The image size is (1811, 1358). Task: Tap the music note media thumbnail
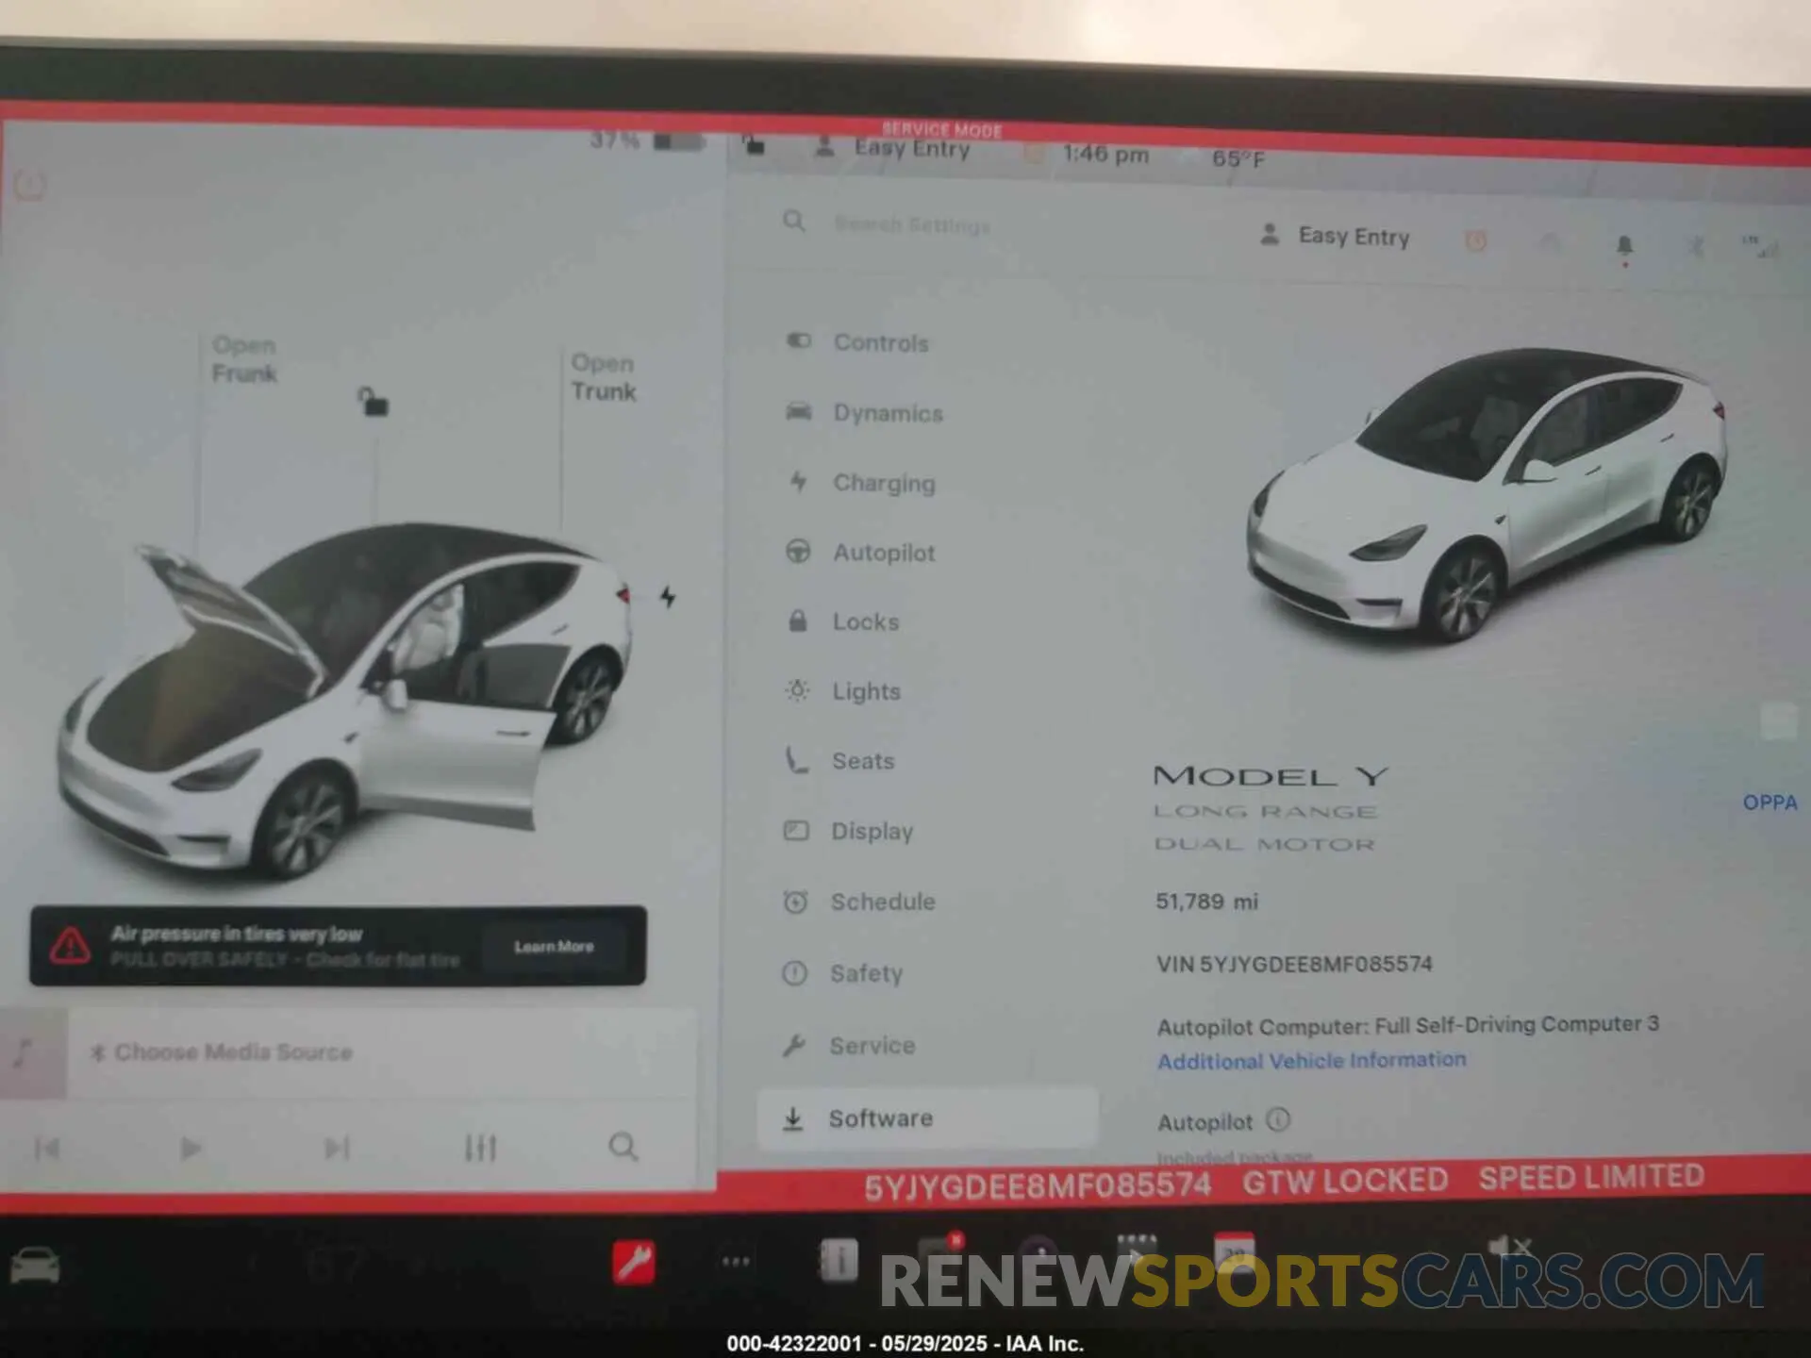33,1052
